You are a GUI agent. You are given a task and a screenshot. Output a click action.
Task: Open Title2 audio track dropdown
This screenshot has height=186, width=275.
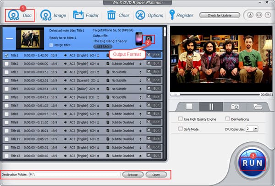click(x=98, y=64)
